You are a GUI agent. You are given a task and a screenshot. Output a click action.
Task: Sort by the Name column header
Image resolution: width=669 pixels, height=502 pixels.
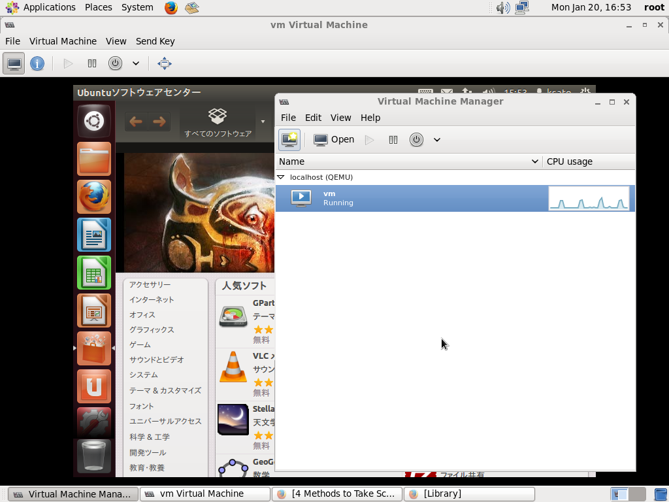click(x=409, y=161)
